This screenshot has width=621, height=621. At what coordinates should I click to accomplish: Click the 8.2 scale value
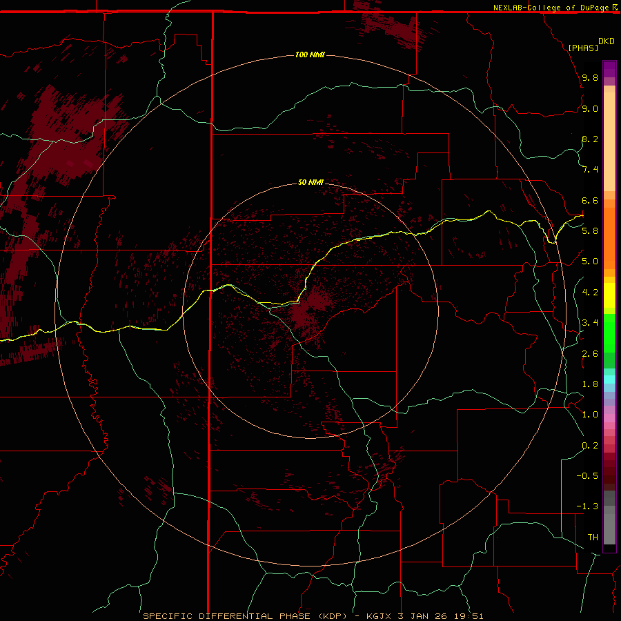tap(590, 139)
